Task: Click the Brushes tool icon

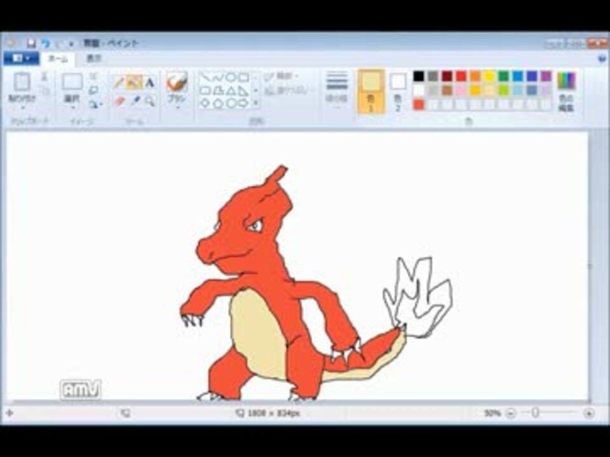Action: point(177,83)
